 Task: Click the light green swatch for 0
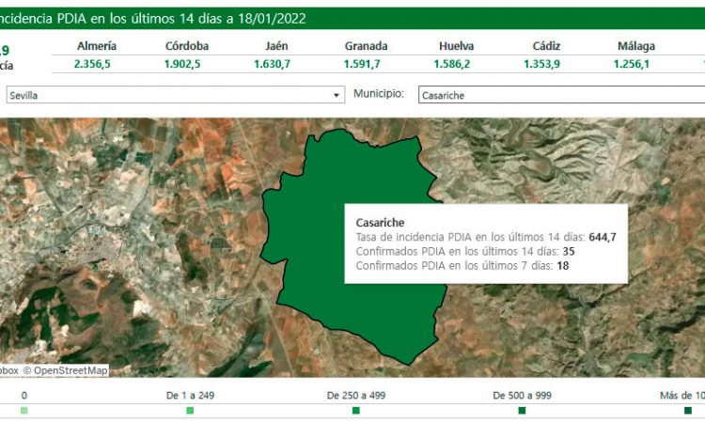(24, 411)
